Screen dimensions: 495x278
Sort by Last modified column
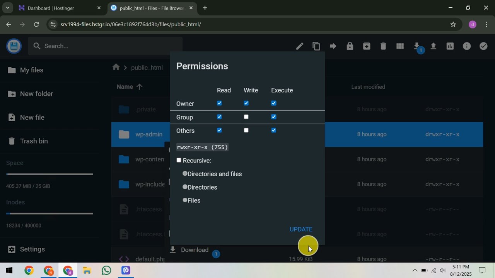[368, 87]
